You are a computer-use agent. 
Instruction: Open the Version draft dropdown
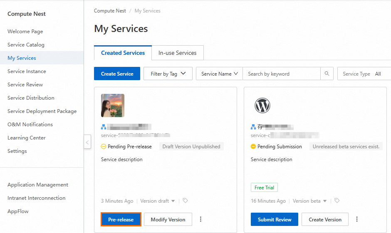tap(158, 201)
